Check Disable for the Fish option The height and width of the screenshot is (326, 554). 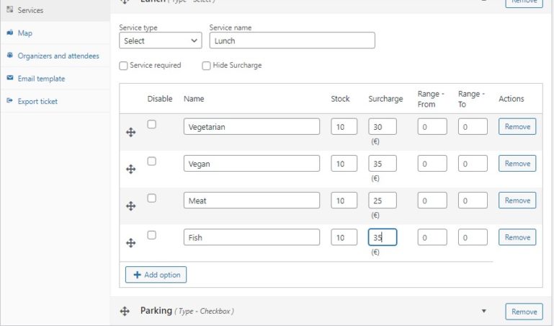[151, 235]
